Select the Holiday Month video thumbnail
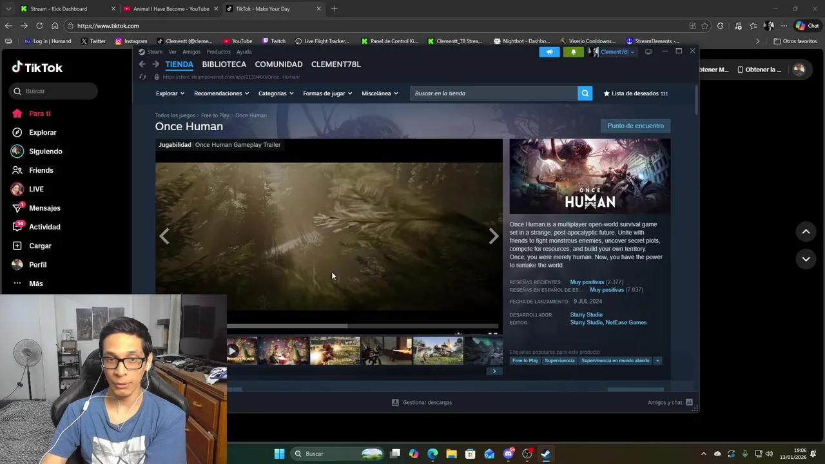This screenshot has height=464, width=825. coord(242,351)
